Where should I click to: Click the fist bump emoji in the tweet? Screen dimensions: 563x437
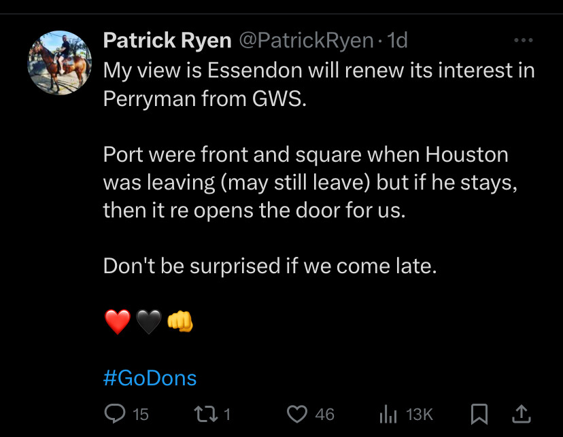click(x=180, y=322)
